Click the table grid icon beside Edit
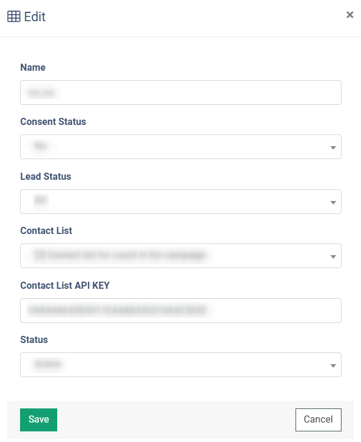The image size is (361, 442). [x=14, y=17]
